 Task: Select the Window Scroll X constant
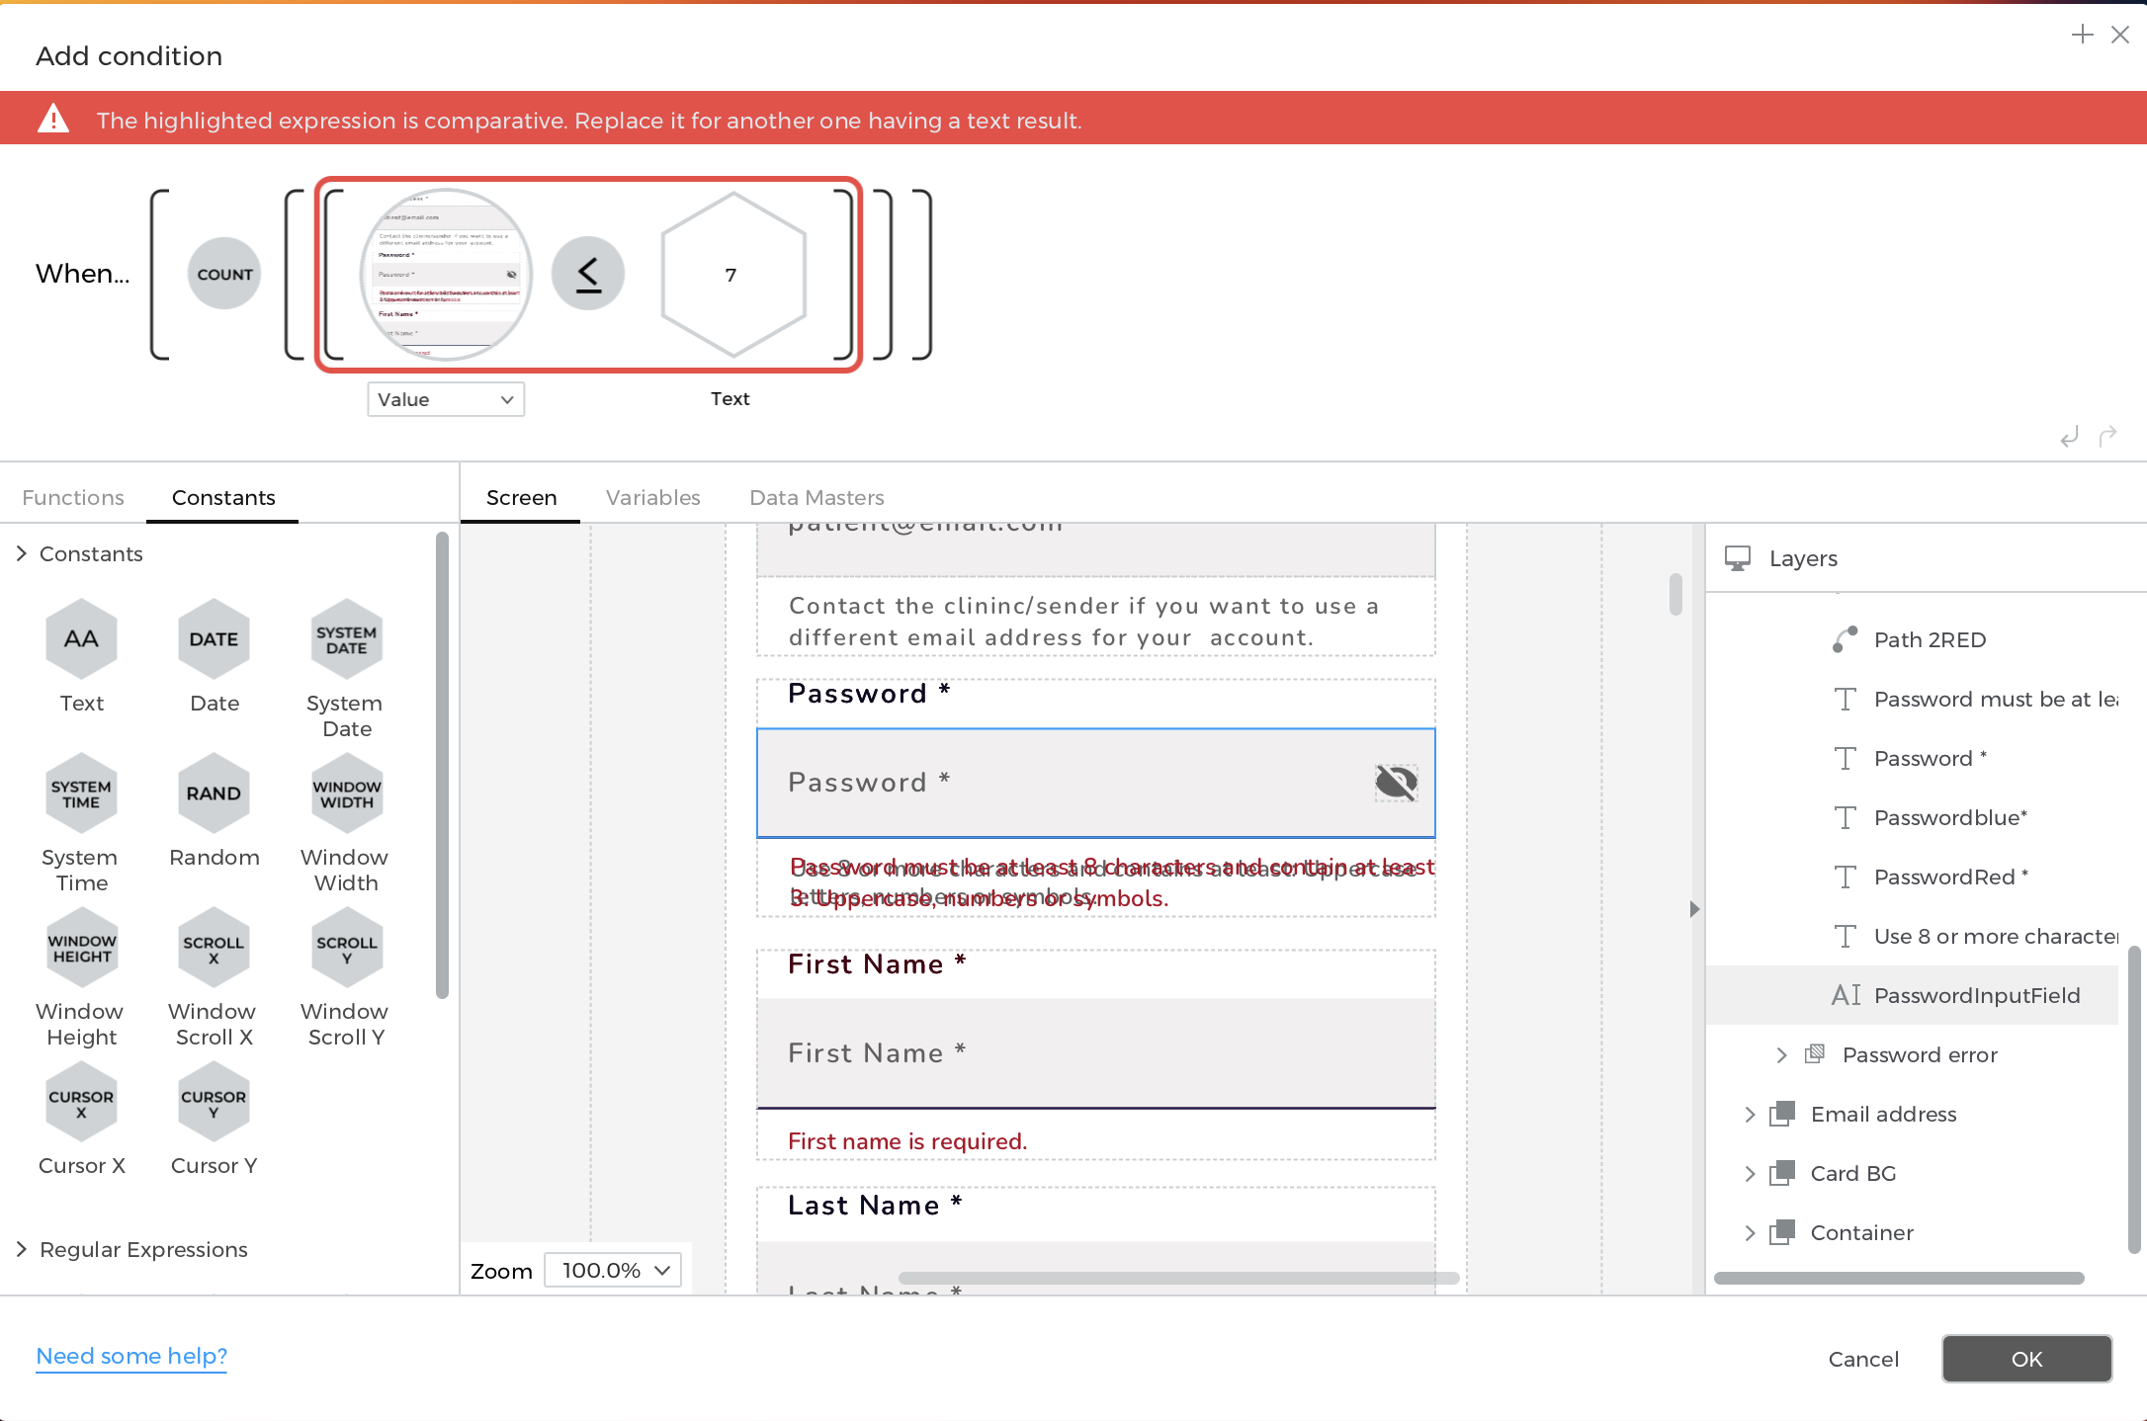pos(214,948)
